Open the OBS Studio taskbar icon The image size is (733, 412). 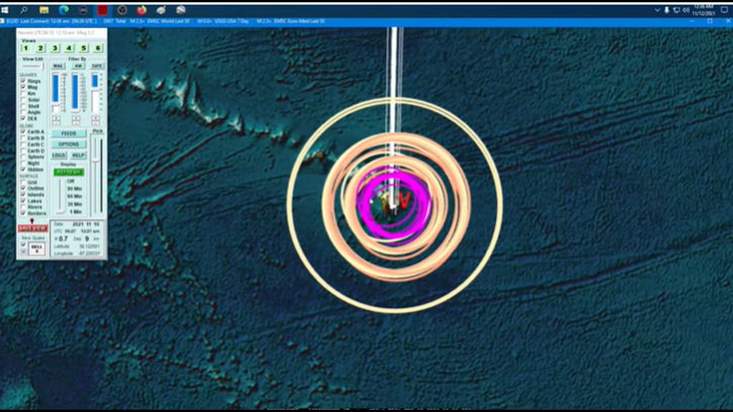tap(122, 10)
